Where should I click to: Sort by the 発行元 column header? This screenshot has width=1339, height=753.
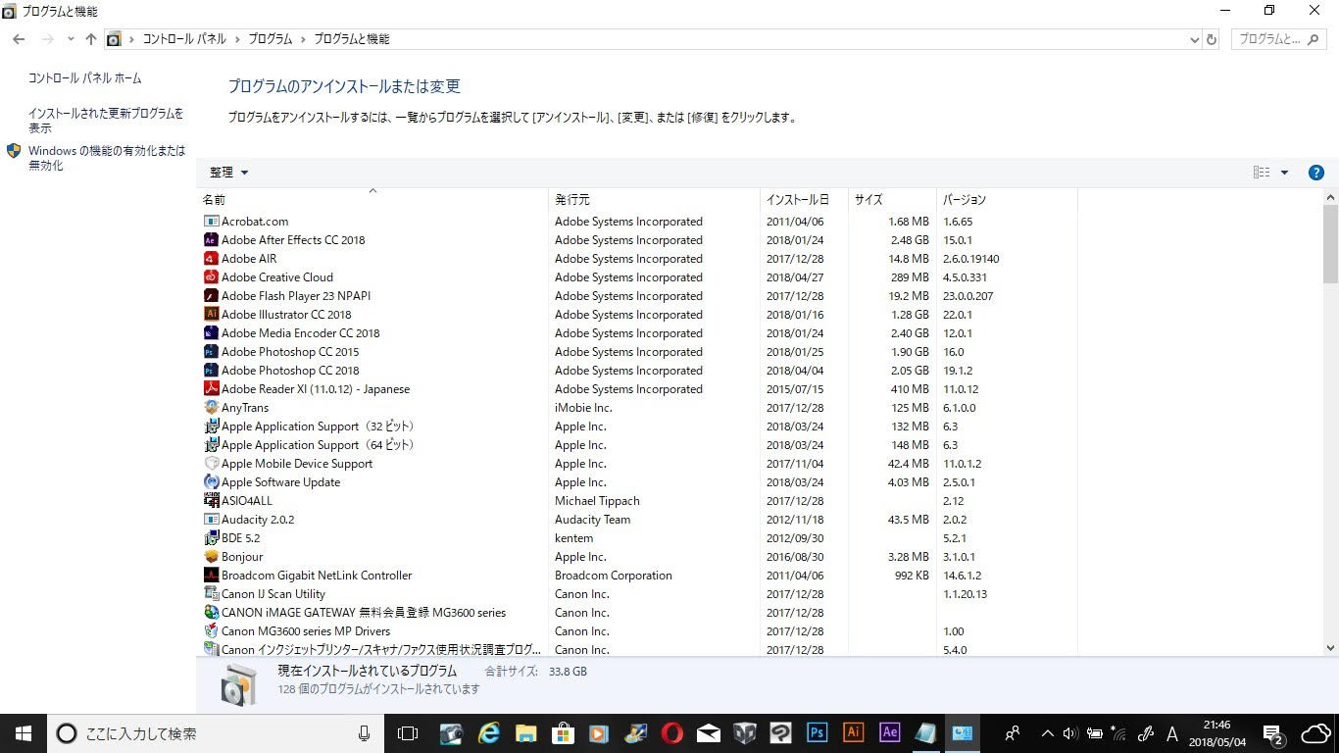tap(654, 199)
